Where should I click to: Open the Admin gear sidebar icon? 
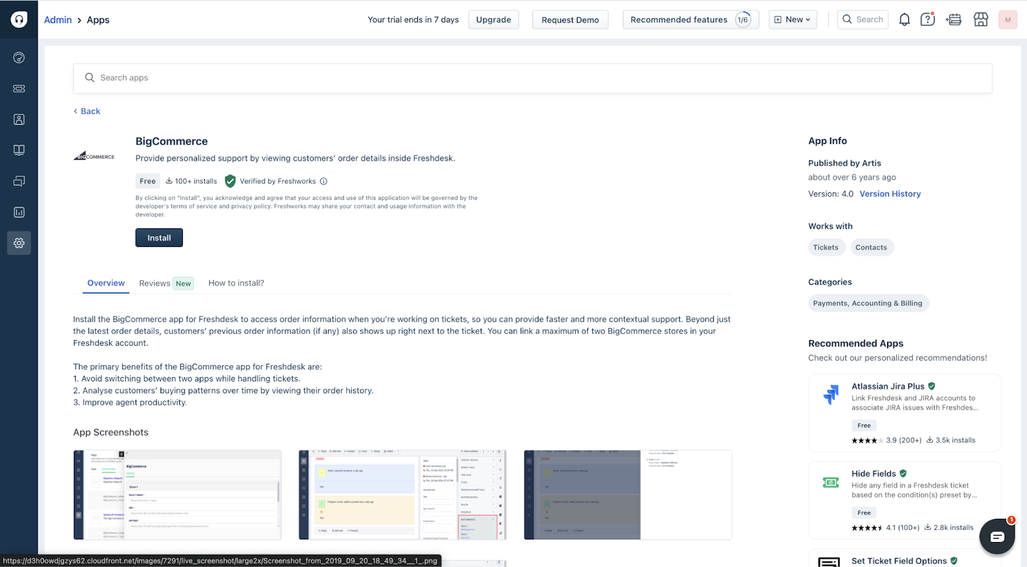click(x=19, y=243)
